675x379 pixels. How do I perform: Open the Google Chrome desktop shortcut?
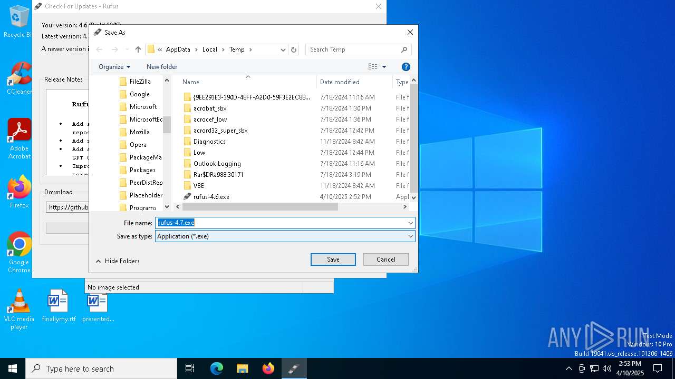click(x=19, y=253)
